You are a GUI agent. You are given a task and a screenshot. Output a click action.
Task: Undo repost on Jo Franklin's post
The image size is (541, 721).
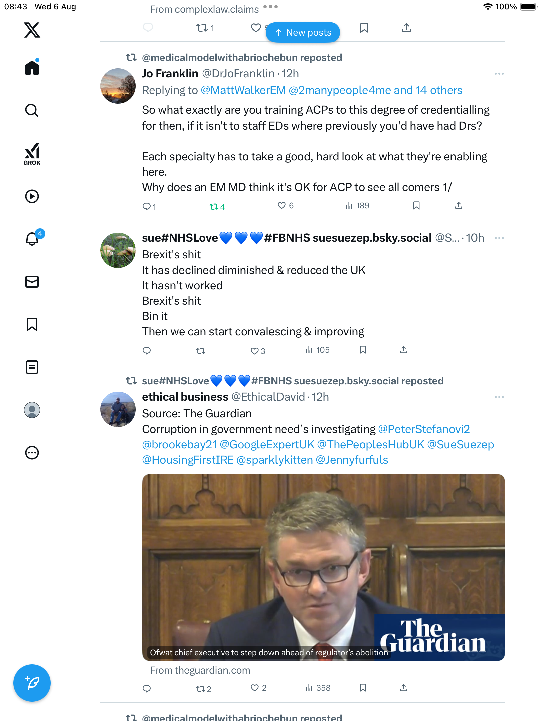click(214, 207)
